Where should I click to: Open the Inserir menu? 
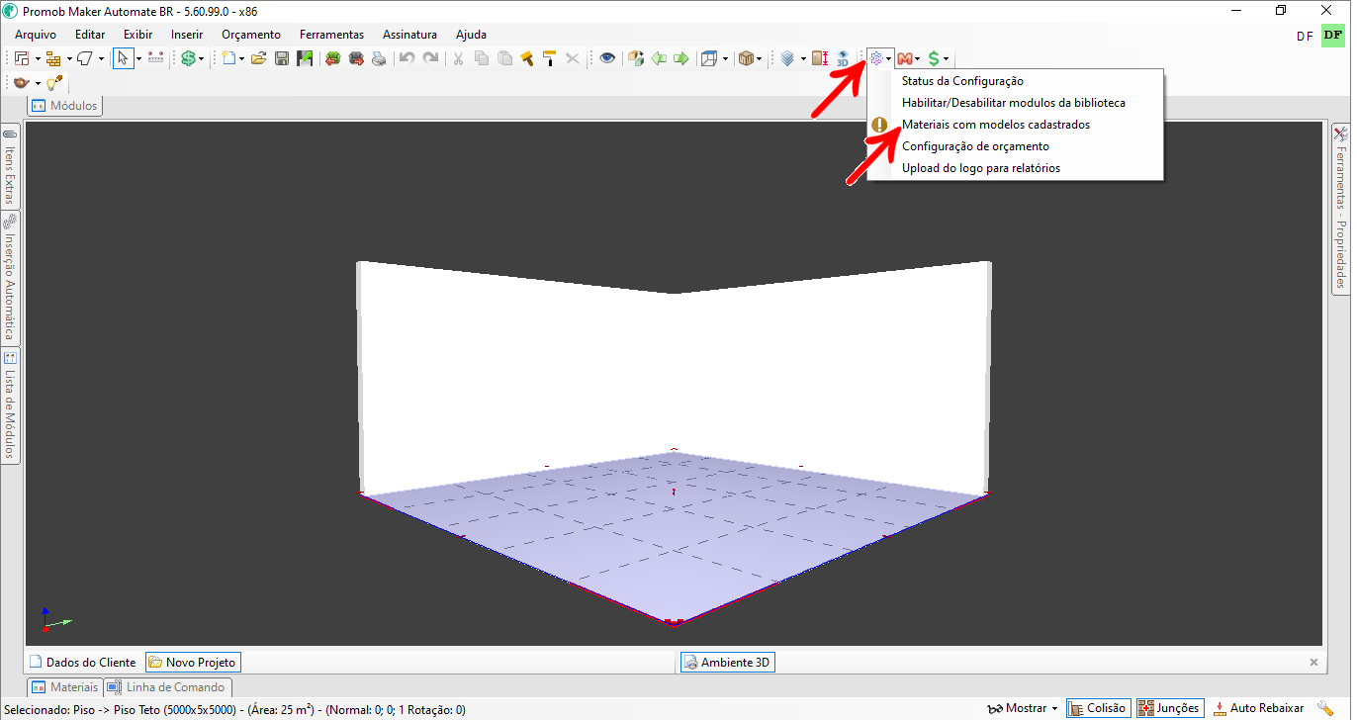(x=187, y=35)
